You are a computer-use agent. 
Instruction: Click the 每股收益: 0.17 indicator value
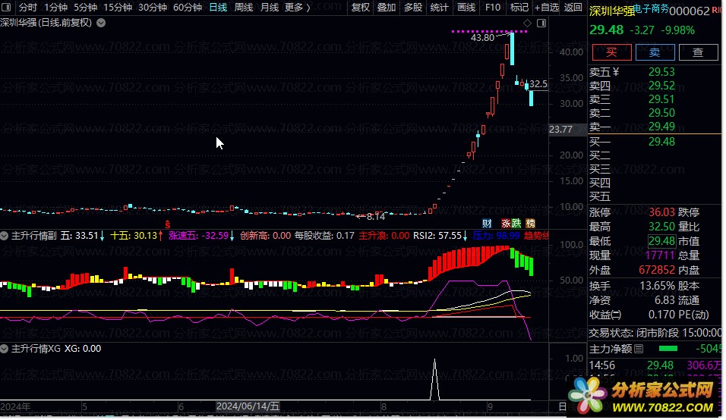324,236
